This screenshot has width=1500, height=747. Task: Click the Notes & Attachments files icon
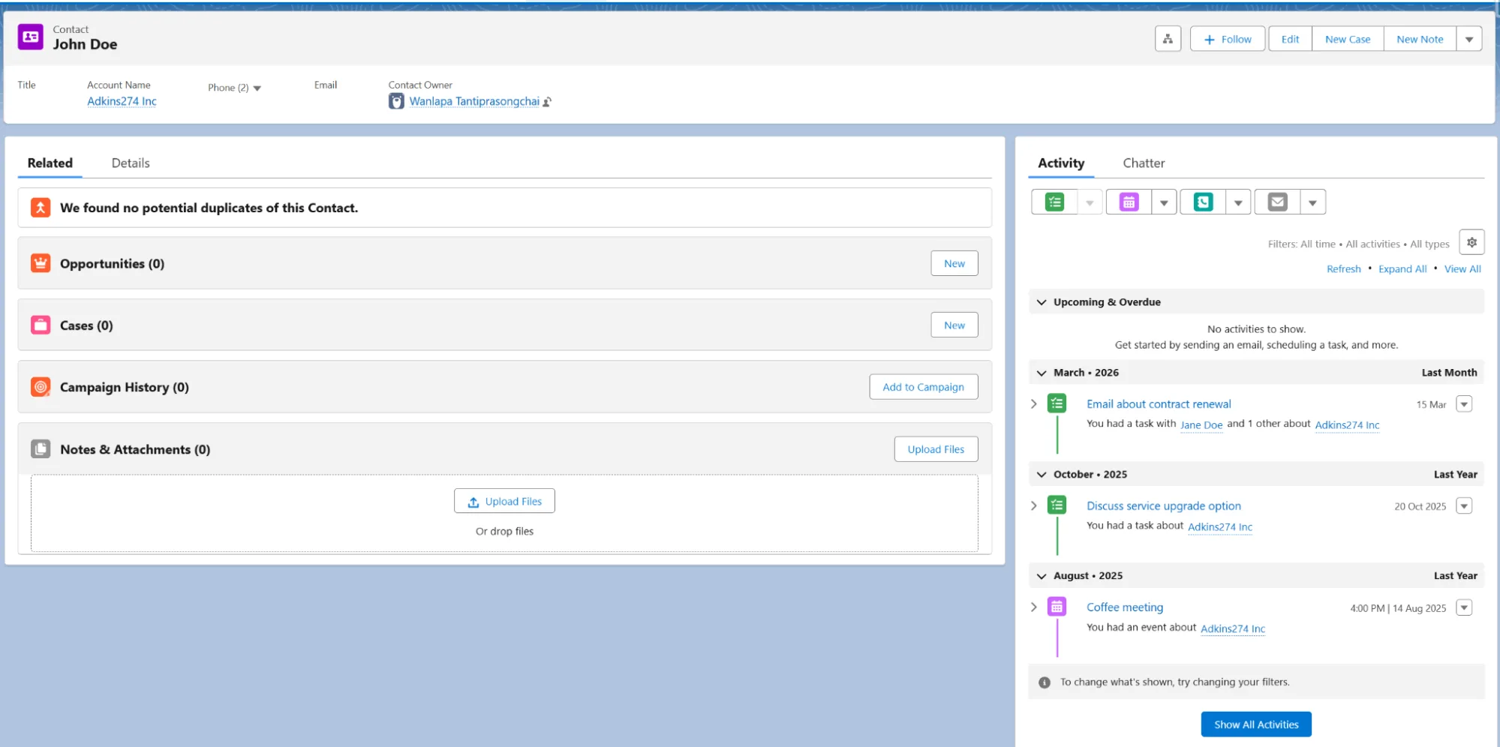41,448
